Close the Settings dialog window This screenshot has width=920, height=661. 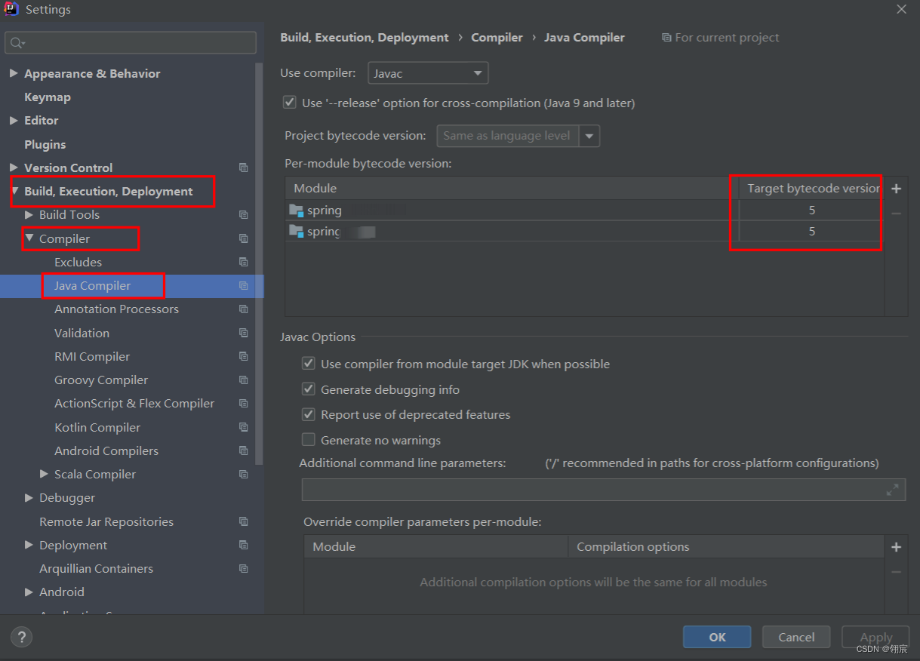point(901,9)
